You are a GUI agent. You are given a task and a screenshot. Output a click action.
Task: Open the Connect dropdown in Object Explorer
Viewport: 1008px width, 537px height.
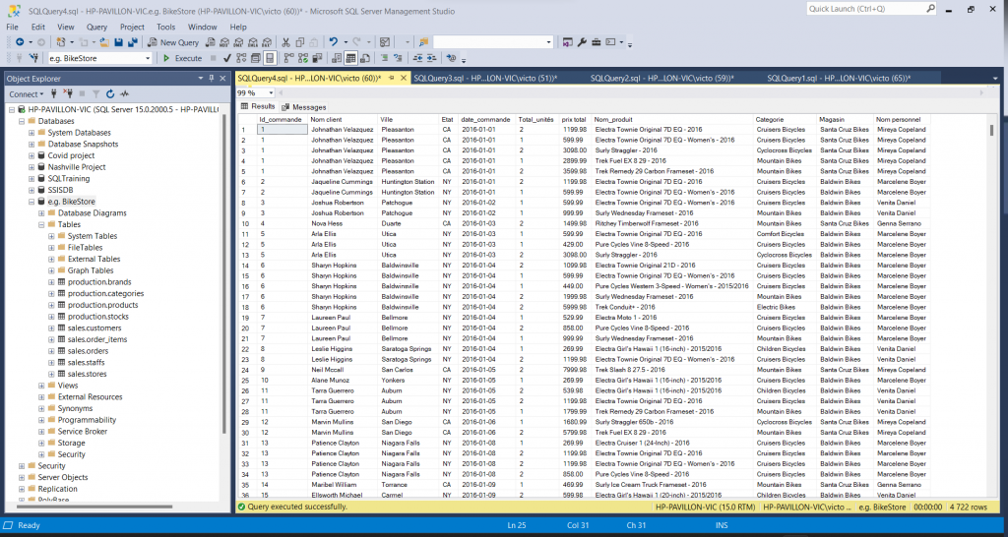click(x=27, y=93)
